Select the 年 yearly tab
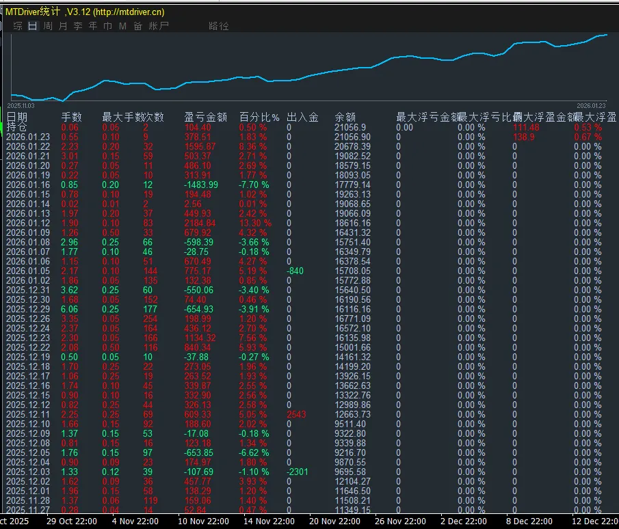619x529 pixels. click(x=93, y=26)
